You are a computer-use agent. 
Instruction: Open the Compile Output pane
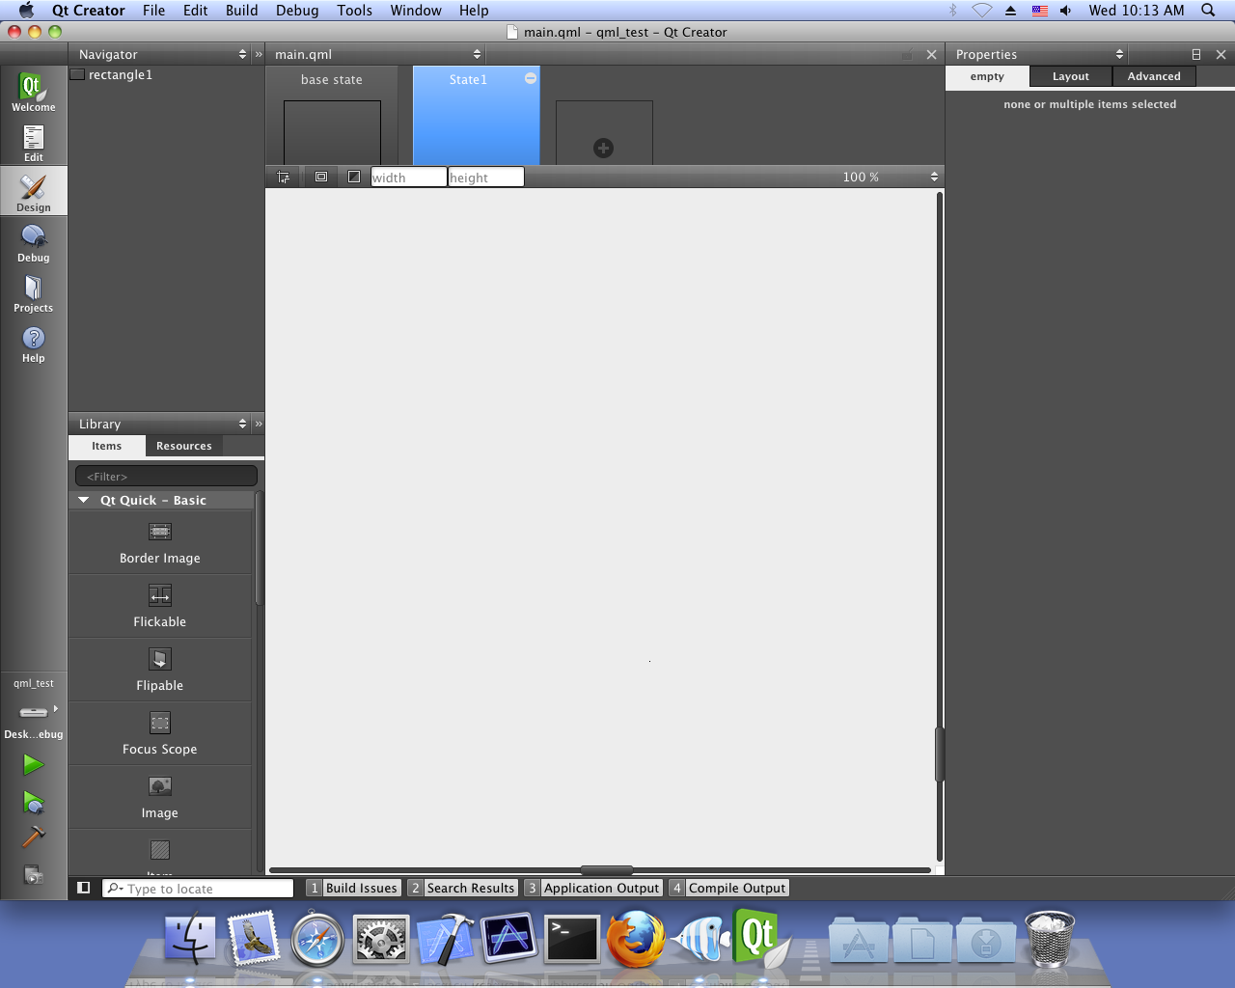(729, 888)
